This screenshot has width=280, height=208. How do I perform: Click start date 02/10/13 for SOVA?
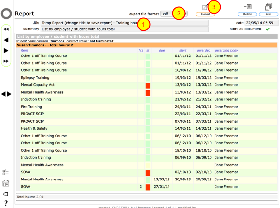[x=183, y=172]
